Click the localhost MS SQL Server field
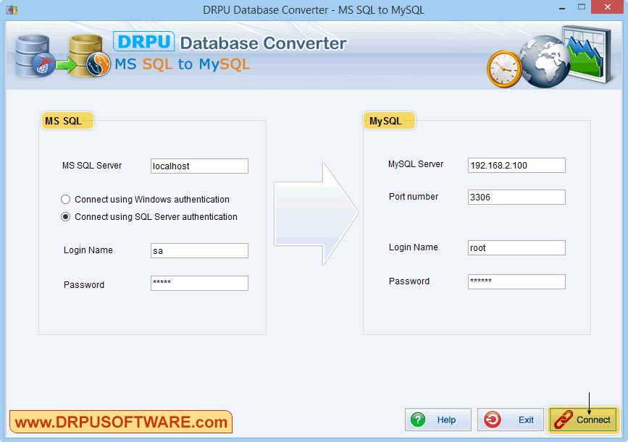 pyautogui.click(x=198, y=166)
